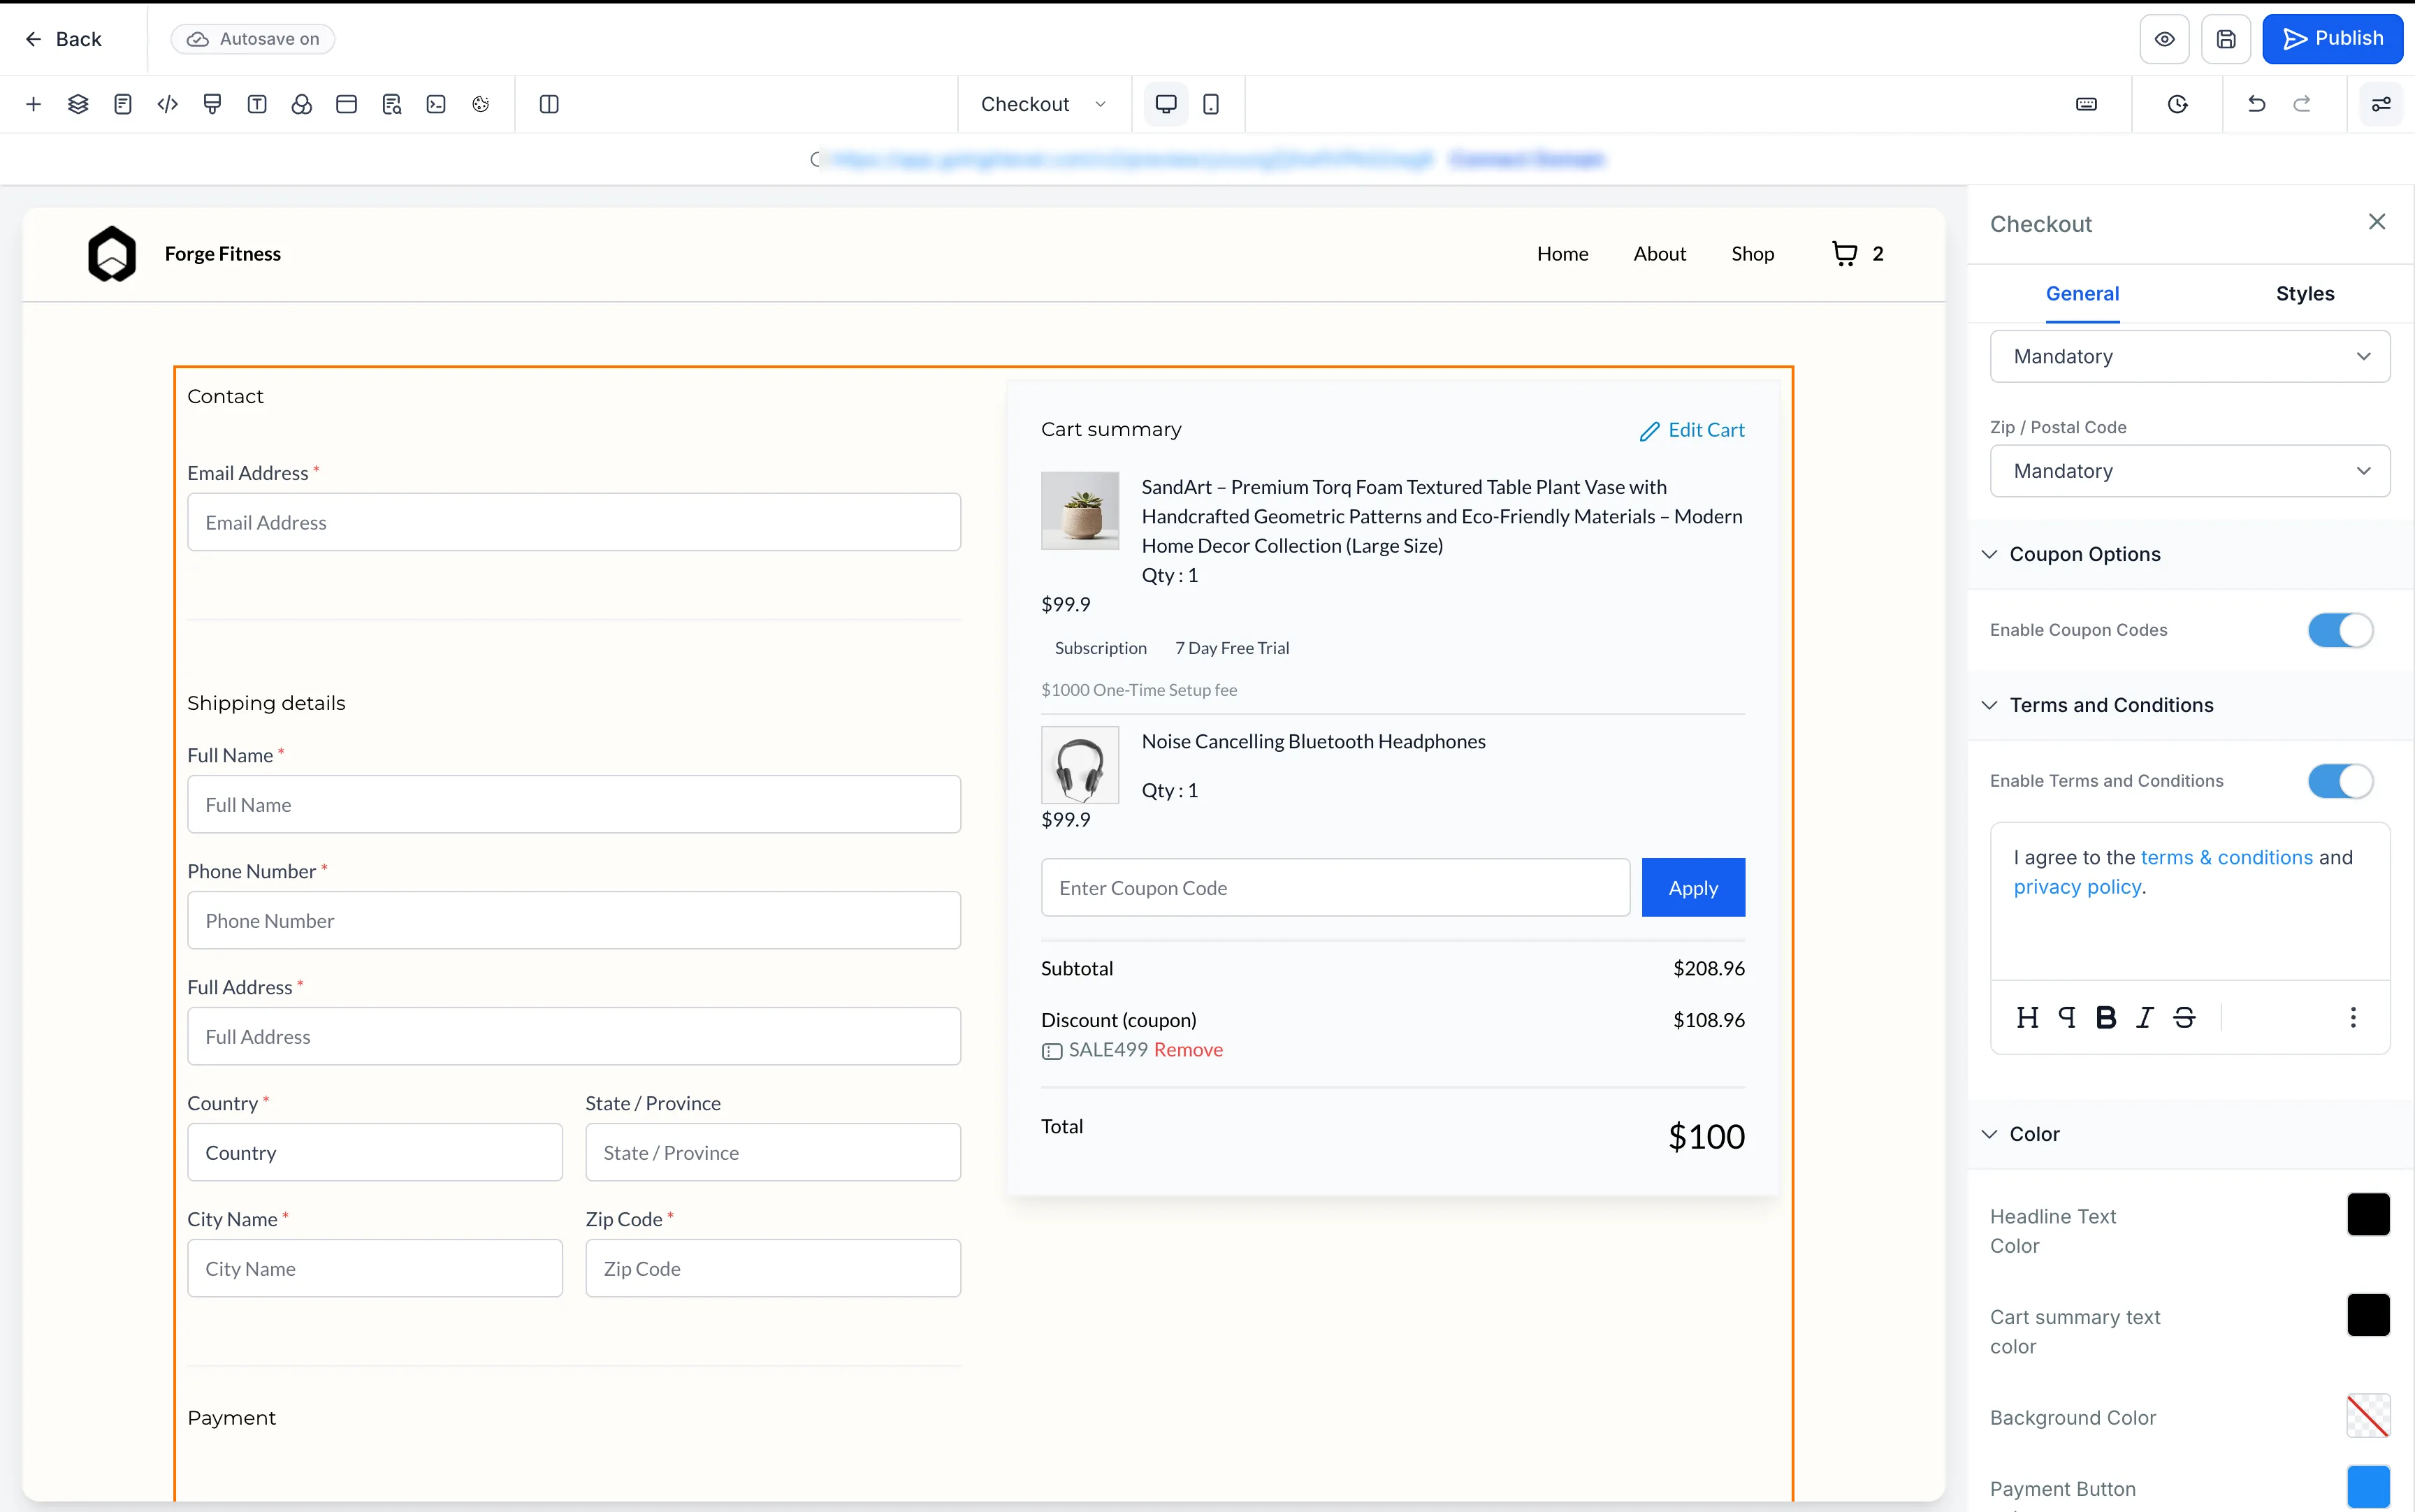Turn off Enable Terms and Conditions

click(x=2339, y=781)
